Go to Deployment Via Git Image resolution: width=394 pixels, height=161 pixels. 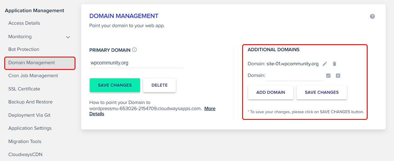29,115
